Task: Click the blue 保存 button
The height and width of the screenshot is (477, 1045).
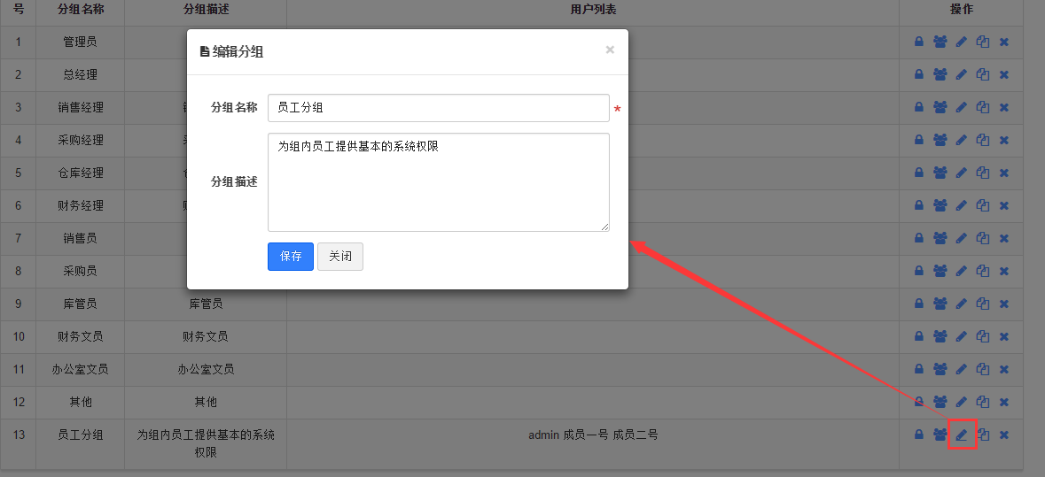Action: 291,256
